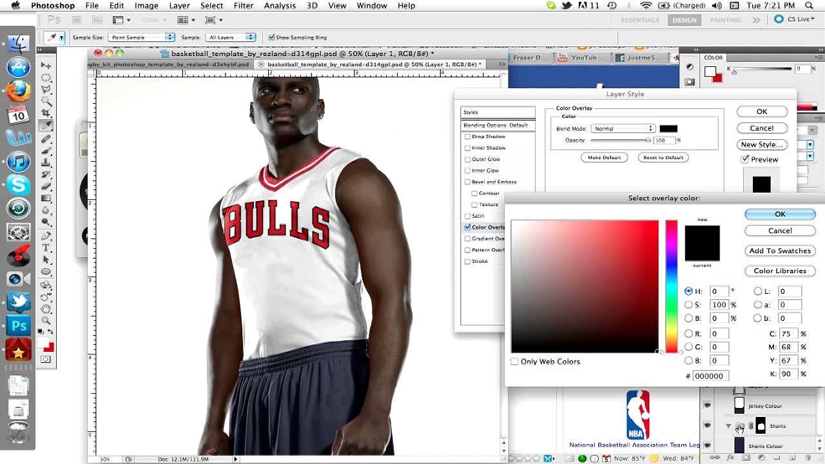
Task: Enable the Satin checkbox
Action: [x=467, y=216]
